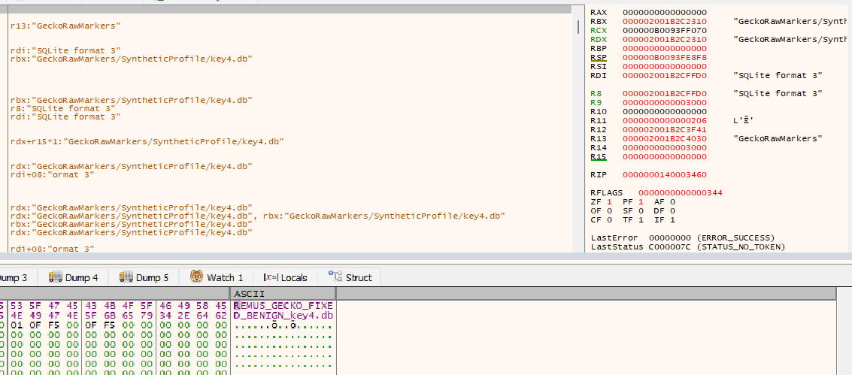Select RBX register value 000002001B2C2310
The height and width of the screenshot is (375, 852).
click(665, 21)
